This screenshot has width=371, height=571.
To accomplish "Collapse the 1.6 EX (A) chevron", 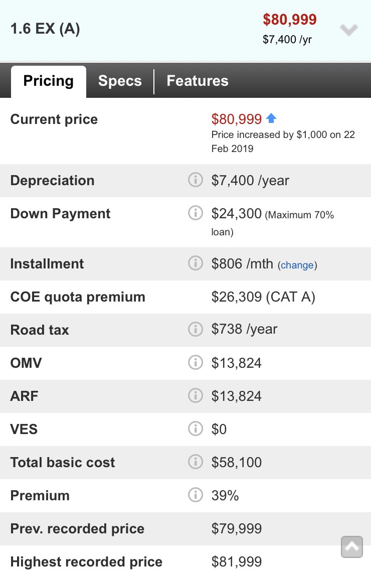I will pos(348,30).
